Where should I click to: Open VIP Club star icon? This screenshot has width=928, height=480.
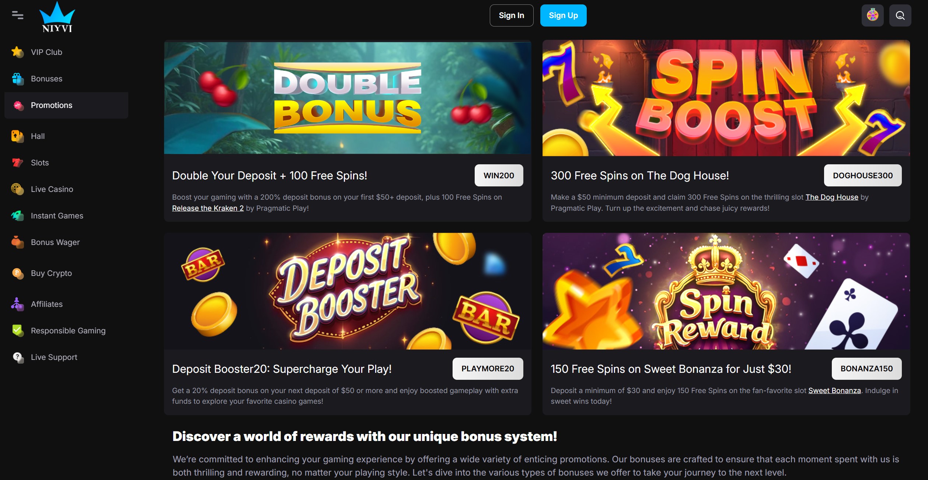(17, 52)
